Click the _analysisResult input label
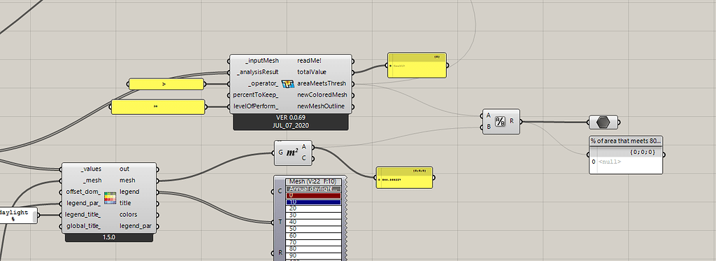Viewport: 716px width, 261px height. (x=258, y=72)
